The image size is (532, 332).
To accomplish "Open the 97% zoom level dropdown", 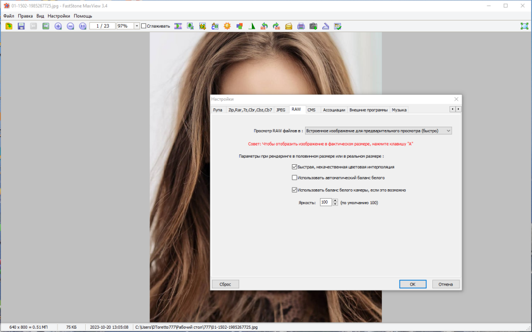I will coord(137,26).
